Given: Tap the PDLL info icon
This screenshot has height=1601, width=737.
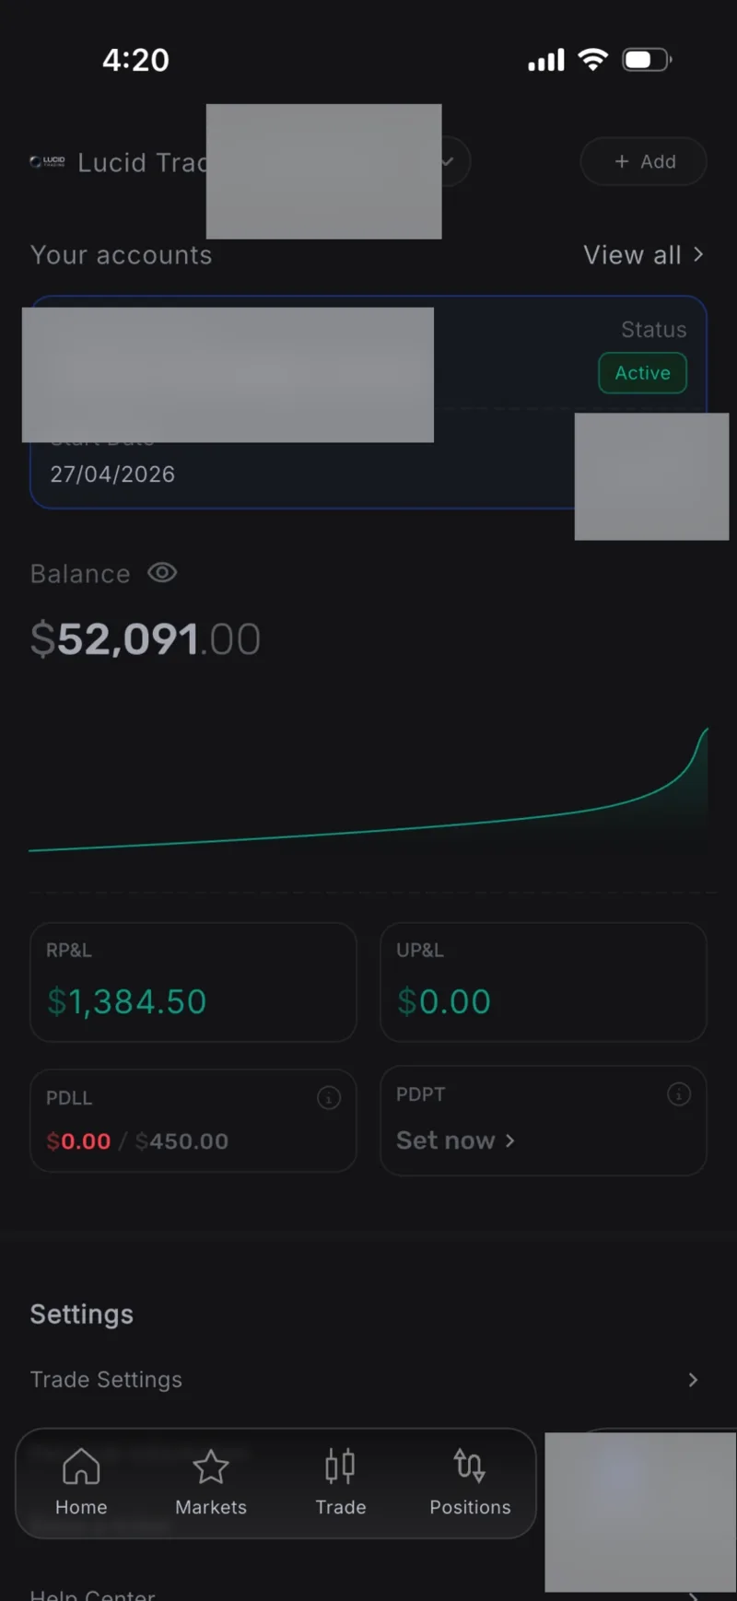Looking at the screenshot, I should click(329, 1098).
